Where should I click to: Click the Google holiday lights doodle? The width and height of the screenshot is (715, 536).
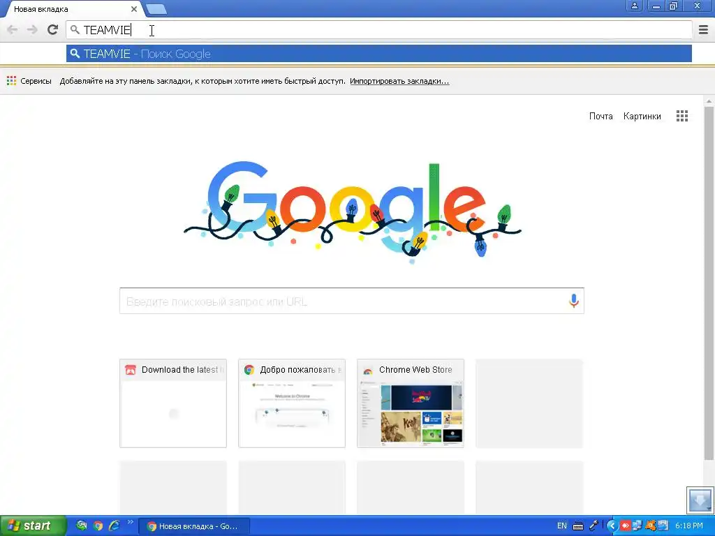coord(352,212)
